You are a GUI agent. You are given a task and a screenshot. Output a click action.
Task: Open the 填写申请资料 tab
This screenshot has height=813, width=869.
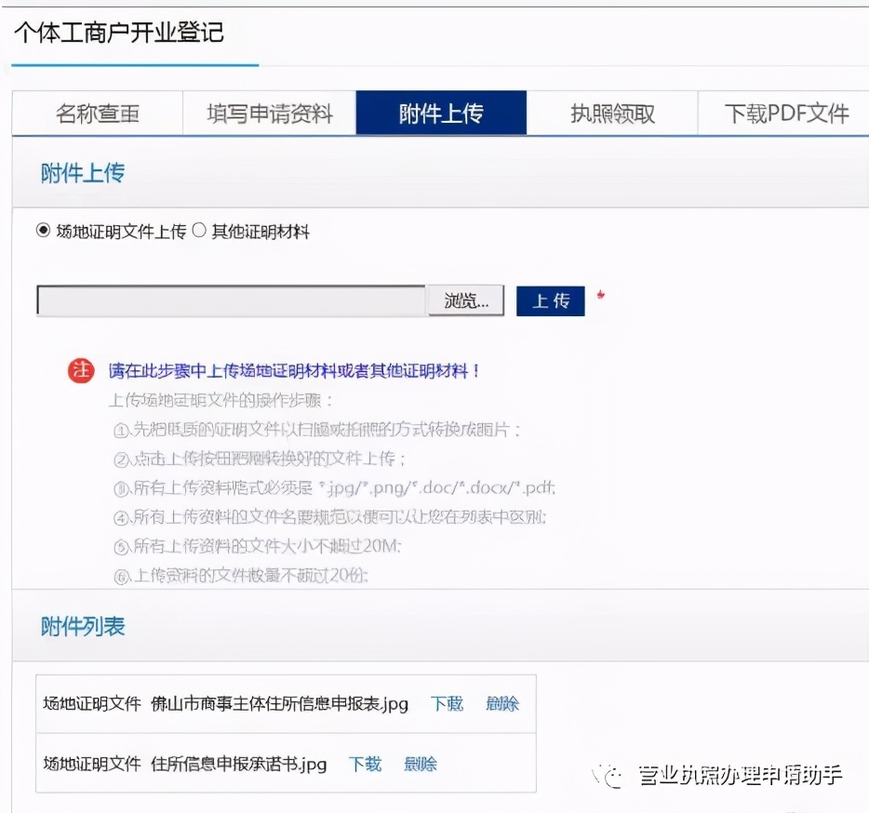pos(268,113)
